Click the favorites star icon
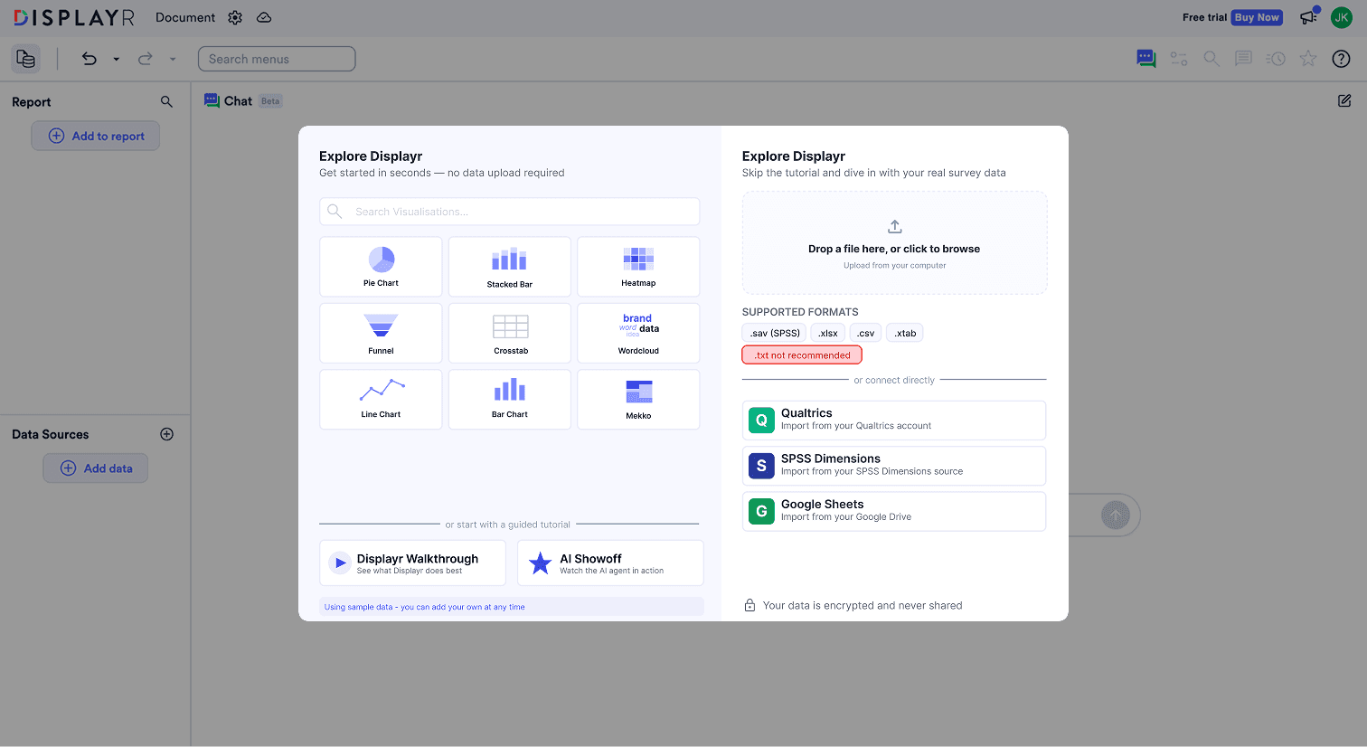This screenshot has width=1367, height=747. click(x=1308, y=59)
